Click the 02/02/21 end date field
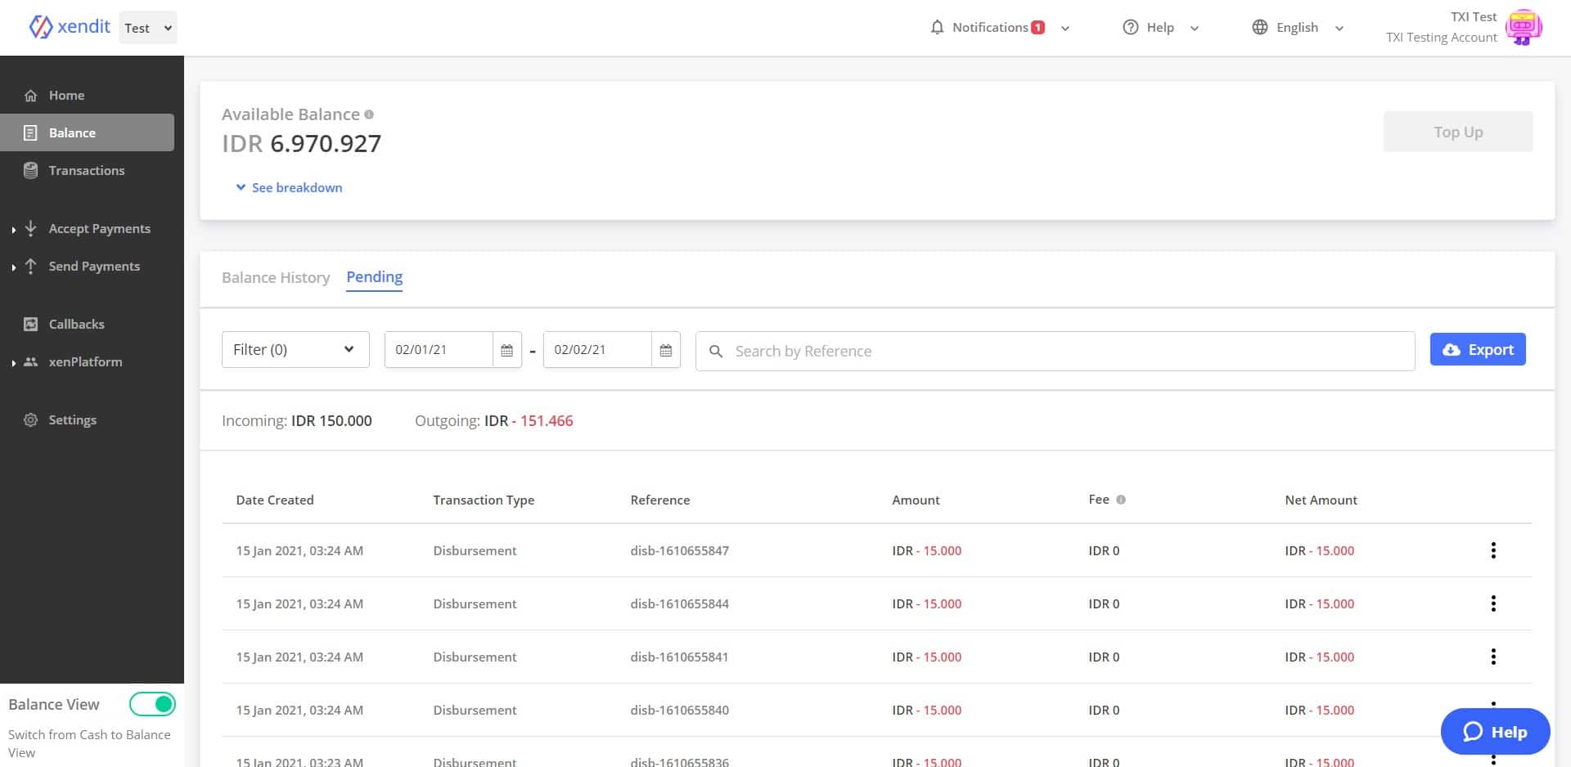 coord(597,350)
